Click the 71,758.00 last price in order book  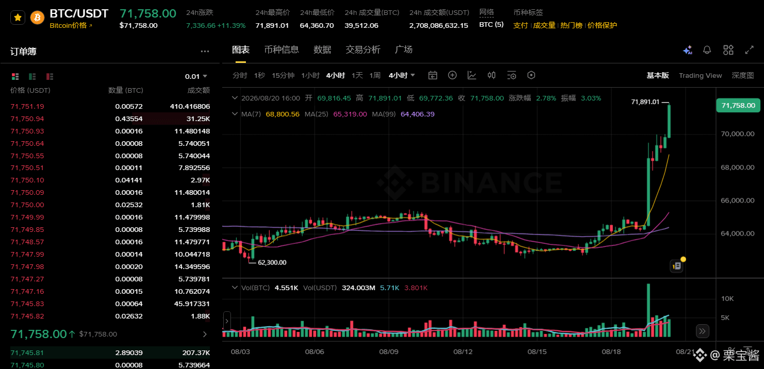click(39, 334)
